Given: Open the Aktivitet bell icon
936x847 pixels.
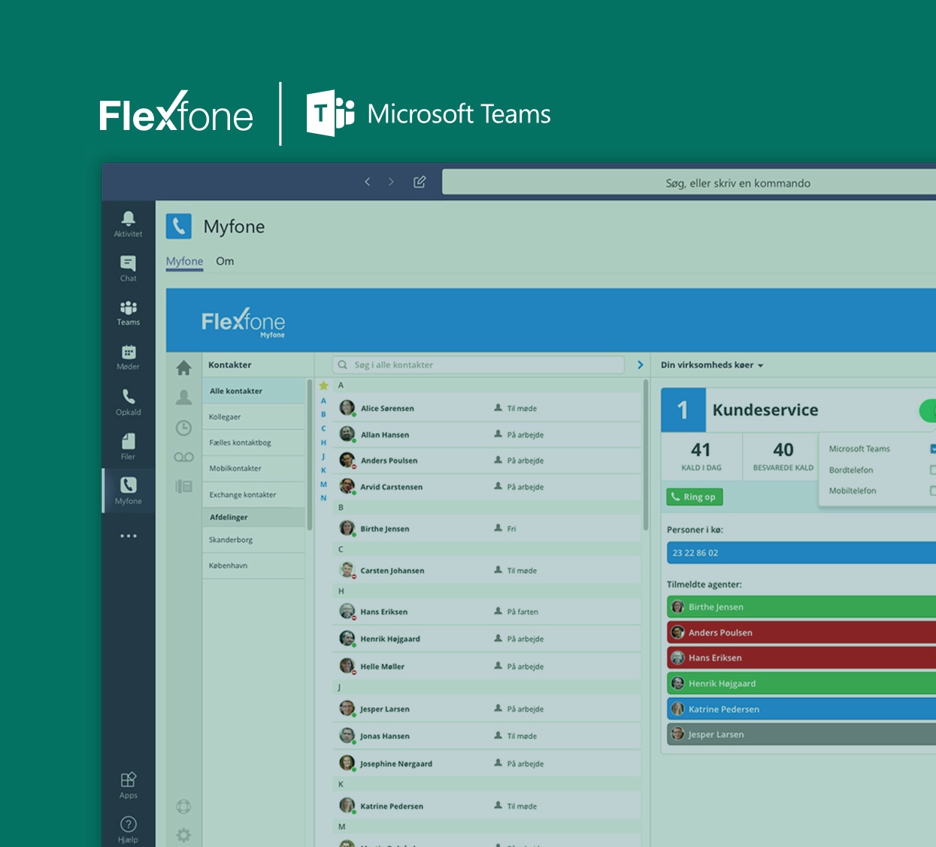Looking at the screenshot, I should click(x=129, y=223).
